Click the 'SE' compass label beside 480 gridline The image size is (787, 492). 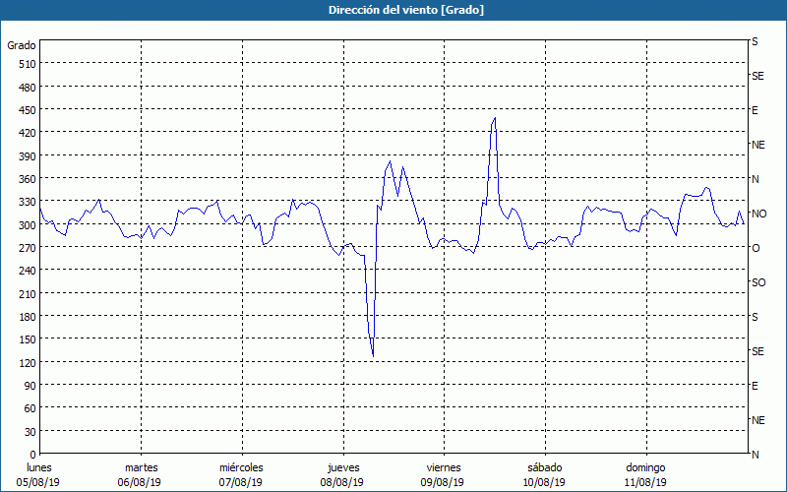click(x=757, y=76)
